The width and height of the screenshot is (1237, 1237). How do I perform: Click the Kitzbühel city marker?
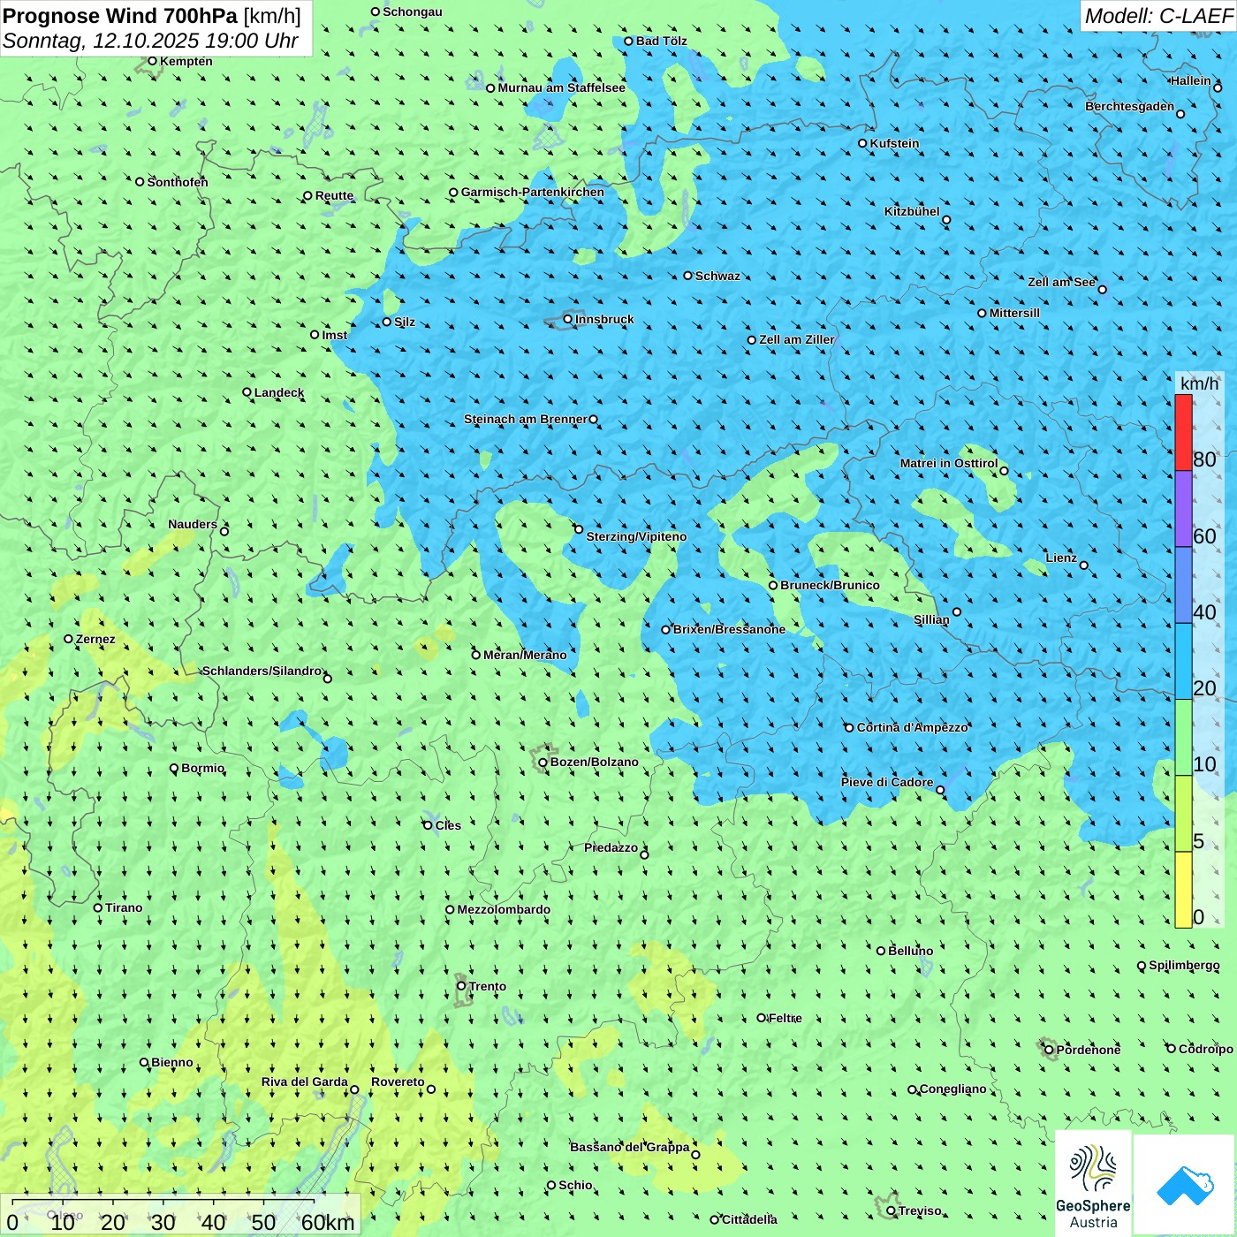point(946,220)
